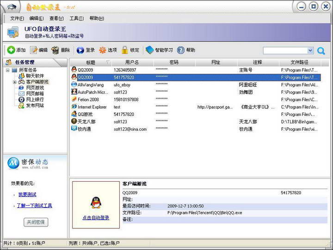Click the 锁定 padlock icon
This screenshot has height=250, width=333.
125,50
